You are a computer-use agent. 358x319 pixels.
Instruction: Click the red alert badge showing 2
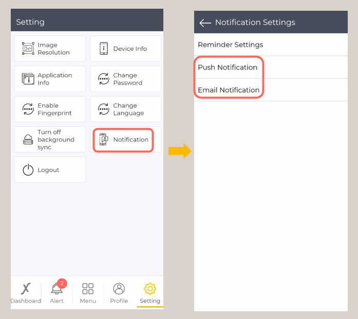pyautogui.click(x=62, y=283)
